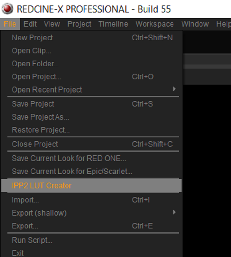Click the red REDCINE-X app icon

(7, 9)
